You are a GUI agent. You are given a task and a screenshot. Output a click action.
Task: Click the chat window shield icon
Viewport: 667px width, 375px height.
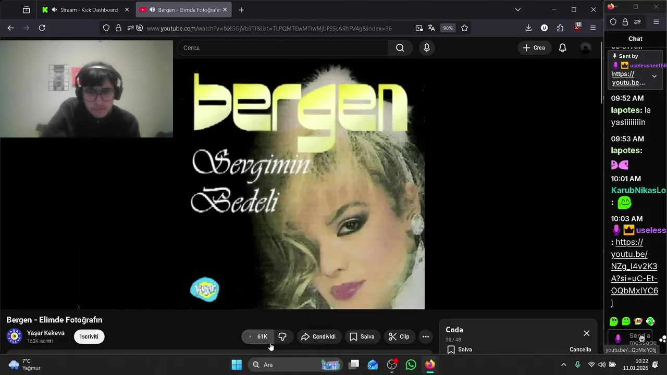613,22
